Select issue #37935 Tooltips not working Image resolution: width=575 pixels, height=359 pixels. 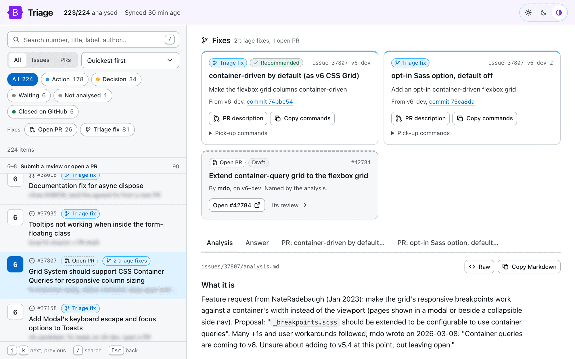(93, 228)
